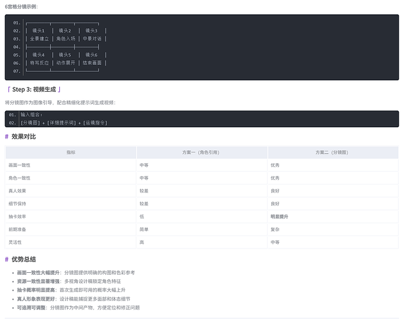
Task: Click the '前期准备' row label
Action: 17,229
